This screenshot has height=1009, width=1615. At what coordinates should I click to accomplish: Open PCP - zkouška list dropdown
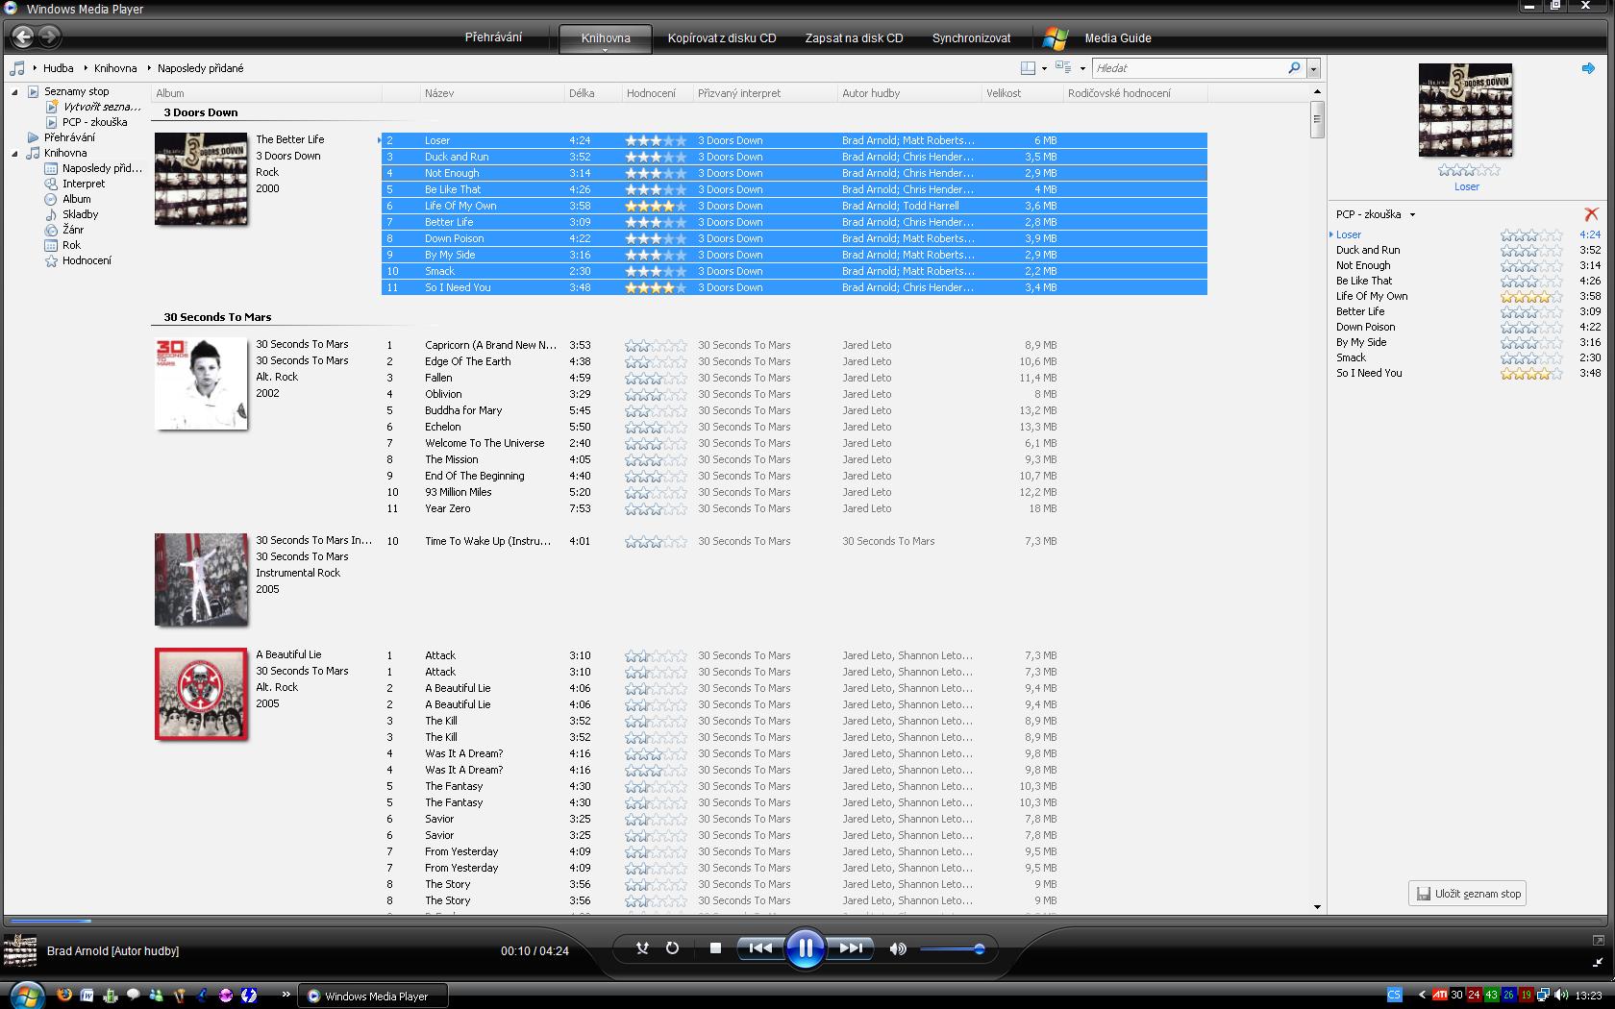point(1412,214)
